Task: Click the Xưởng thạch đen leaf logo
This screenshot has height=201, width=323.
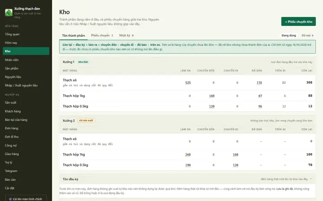Action: 9,13
